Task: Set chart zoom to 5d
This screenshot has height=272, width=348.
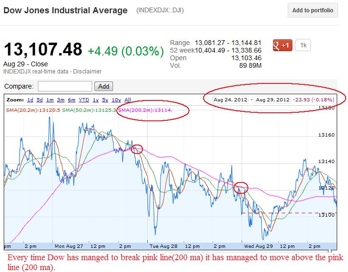Action: [x=40, y=100]
